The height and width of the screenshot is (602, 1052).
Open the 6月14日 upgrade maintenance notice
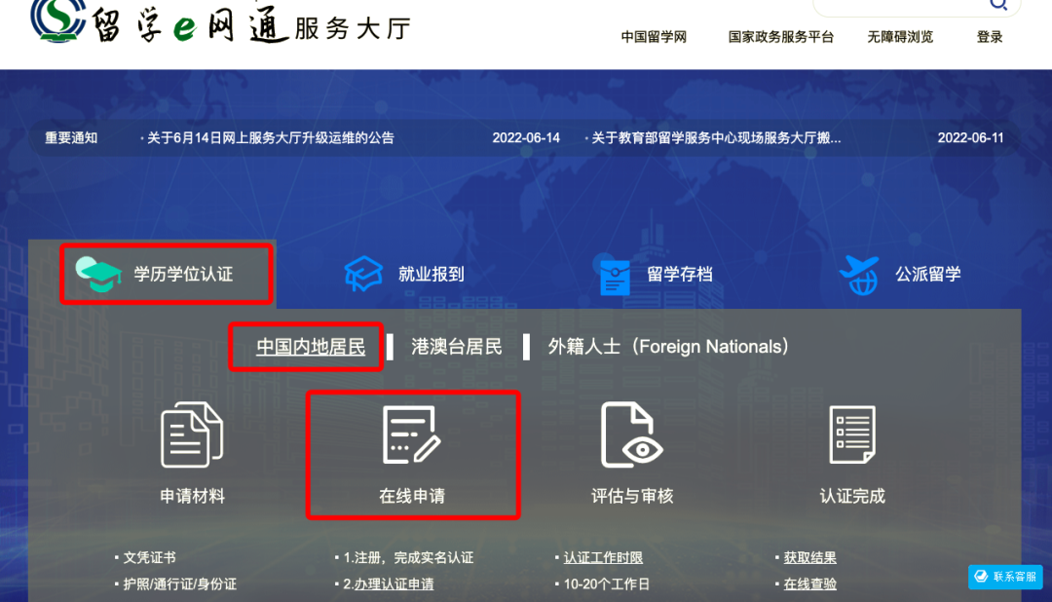(x=270, y=138)
